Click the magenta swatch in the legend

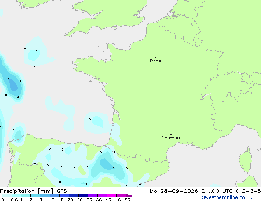[112, 196]
